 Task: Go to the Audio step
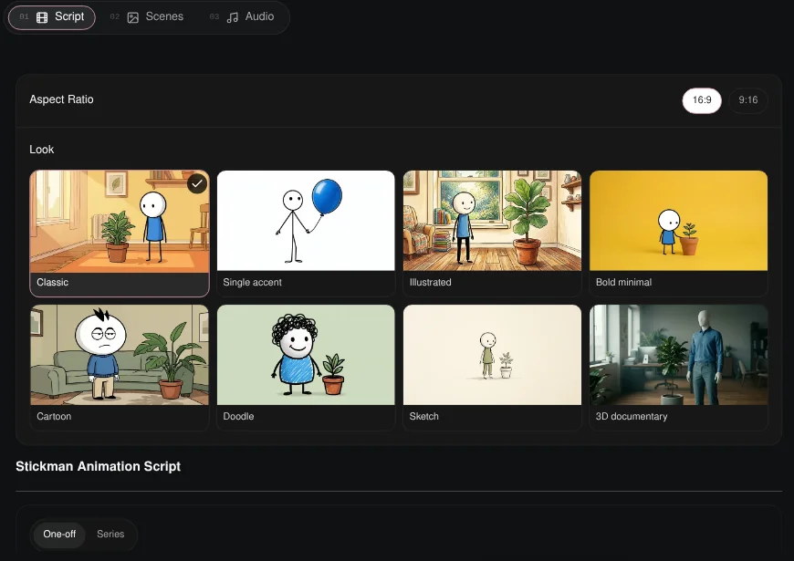(243, 17)
